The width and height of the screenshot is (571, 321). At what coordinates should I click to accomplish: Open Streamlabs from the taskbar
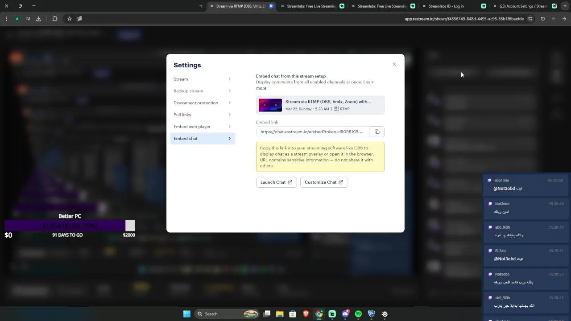332,314
